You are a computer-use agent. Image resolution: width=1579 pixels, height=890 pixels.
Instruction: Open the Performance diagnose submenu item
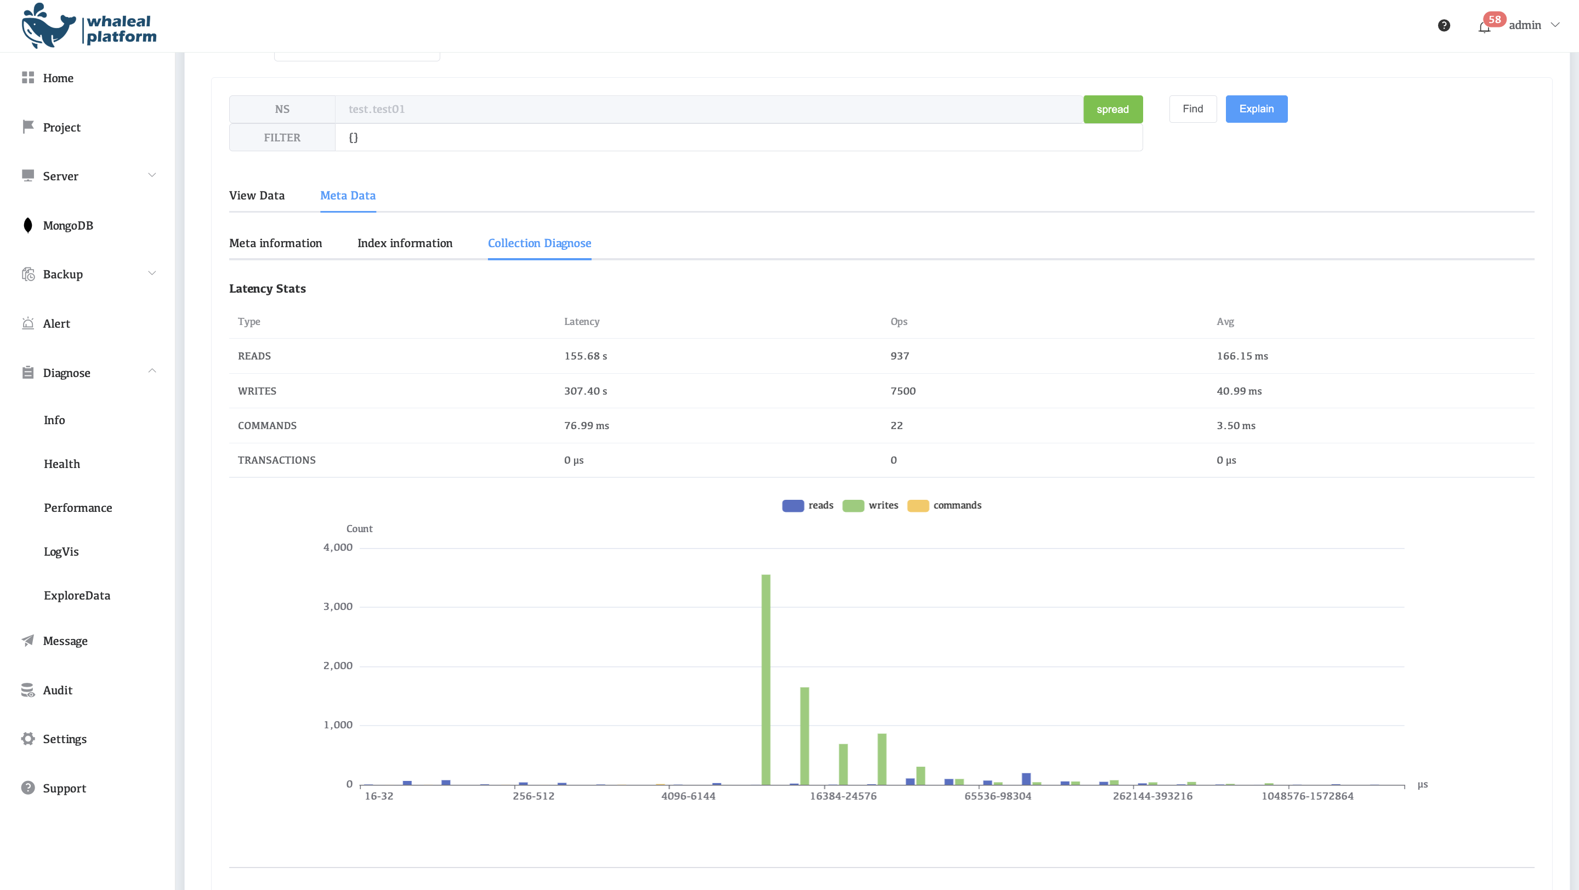pos(78,508)
